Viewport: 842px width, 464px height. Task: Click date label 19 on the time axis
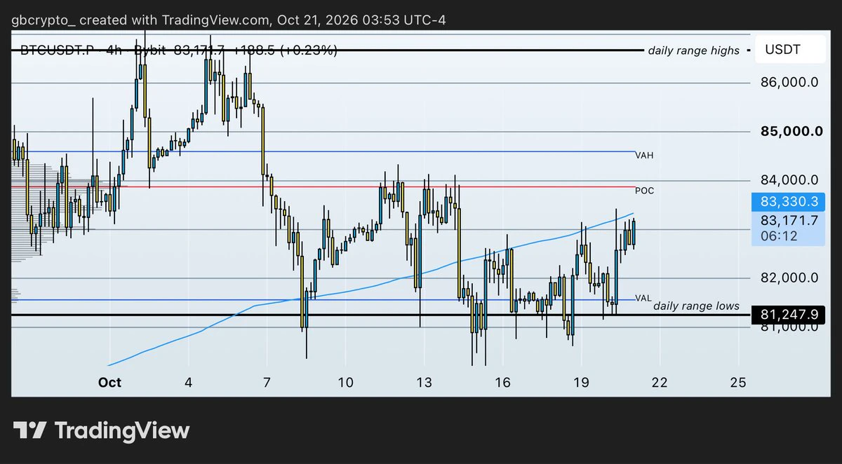pyautogui.click(x=580, y=382)
